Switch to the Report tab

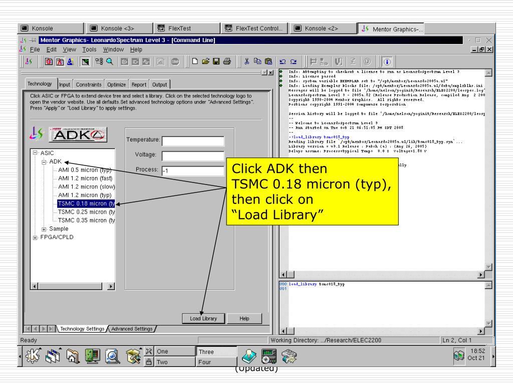click(x=139, y=84)
